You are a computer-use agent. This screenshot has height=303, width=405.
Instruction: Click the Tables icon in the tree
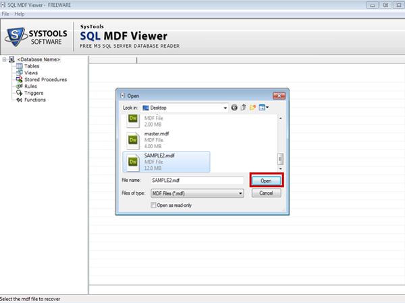(x=20, y=66)
